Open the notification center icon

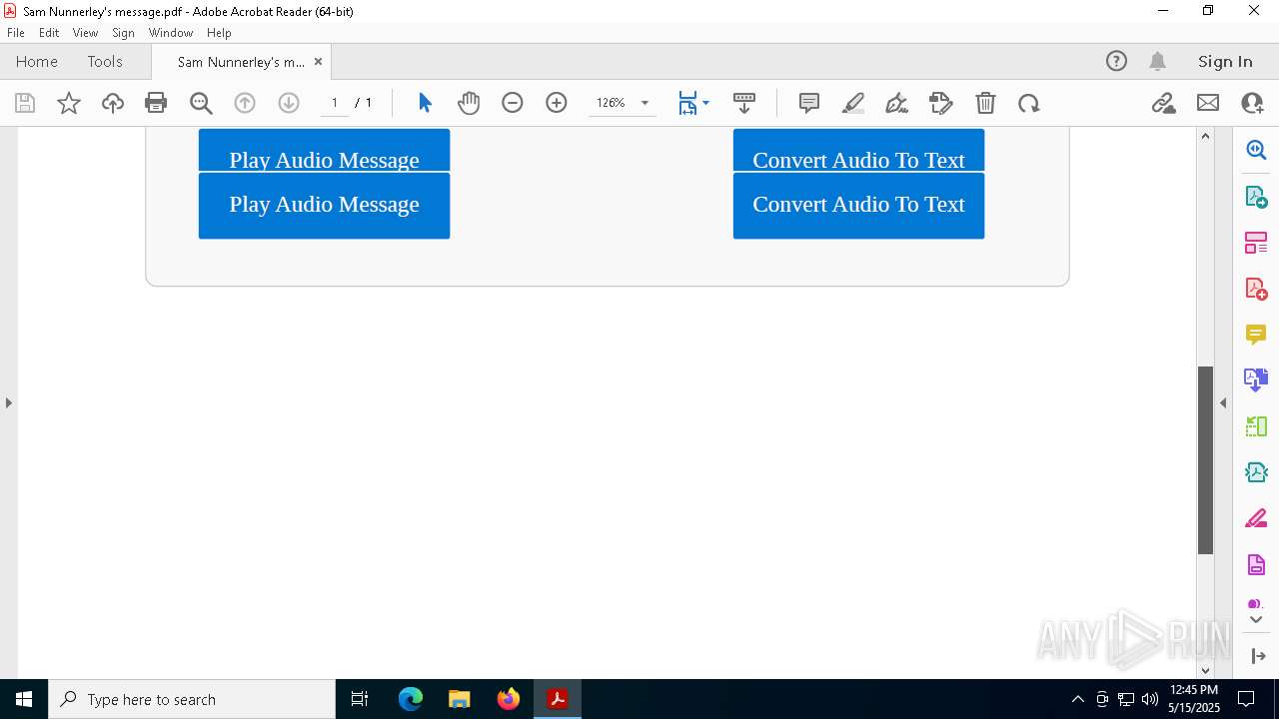pyautogui.click(x=1246, y=699)
